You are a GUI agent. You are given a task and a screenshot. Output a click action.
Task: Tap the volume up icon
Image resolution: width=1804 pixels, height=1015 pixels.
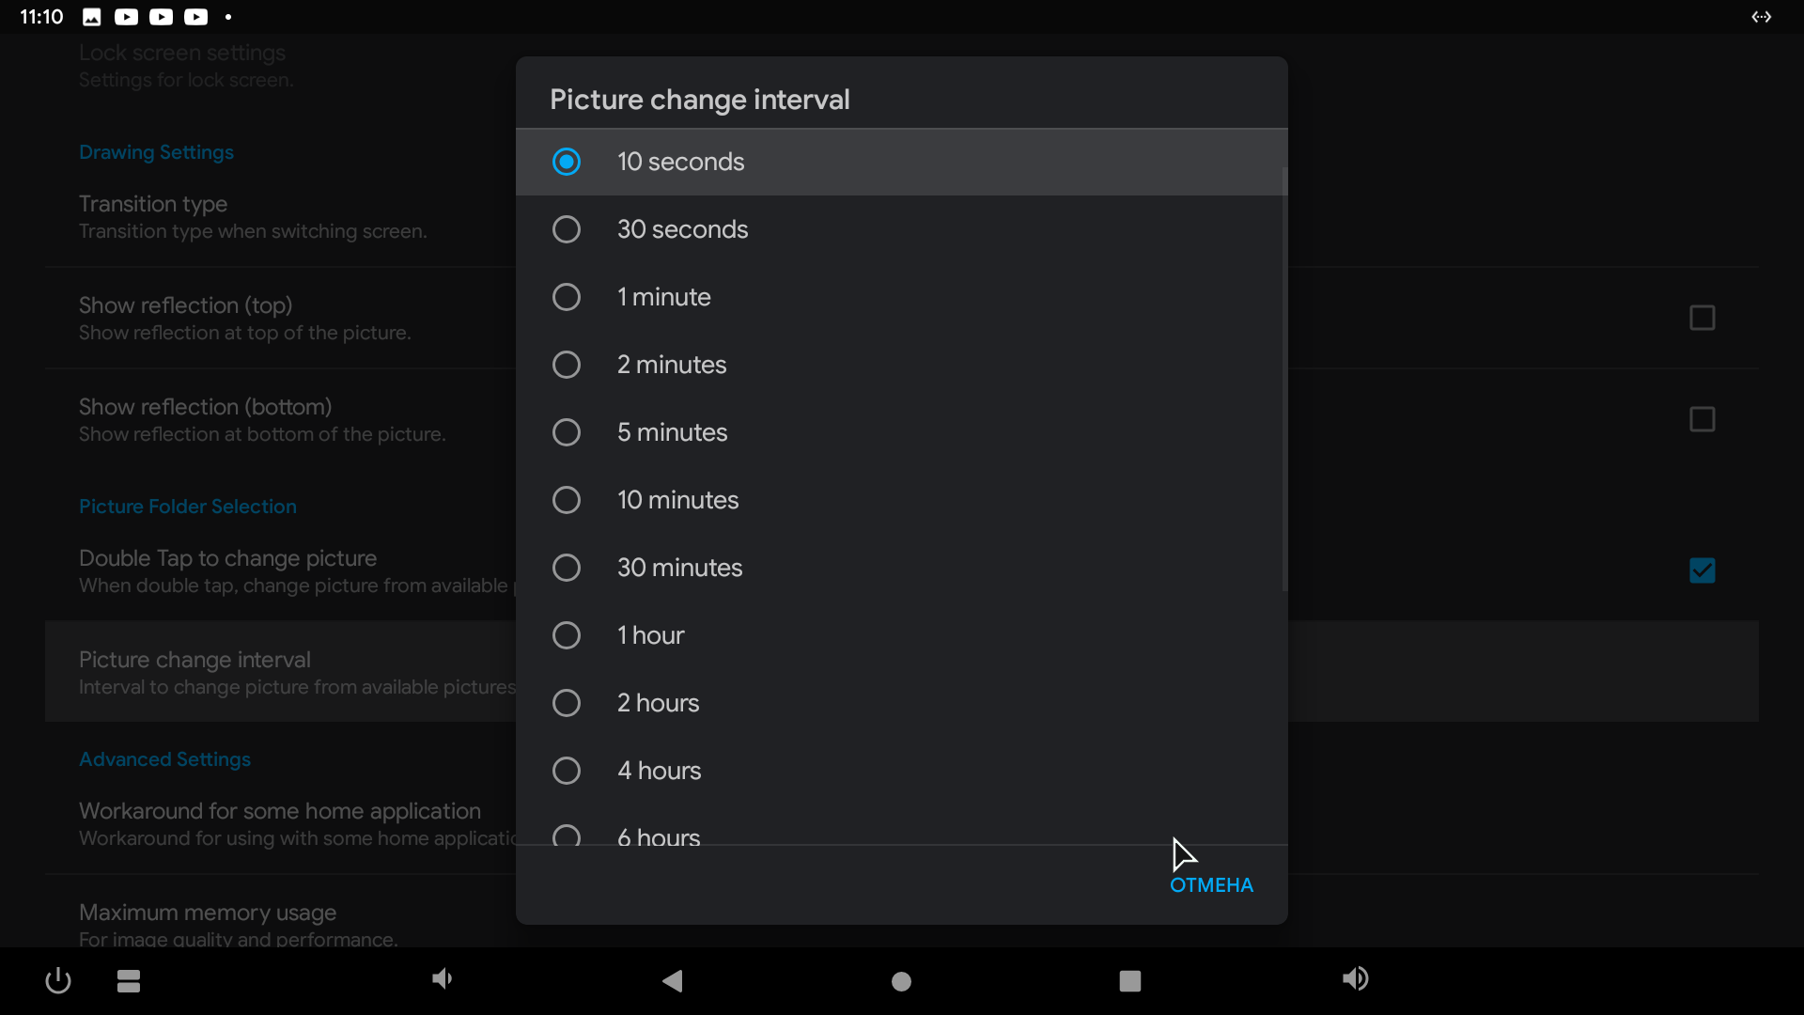coord(1355,979)
